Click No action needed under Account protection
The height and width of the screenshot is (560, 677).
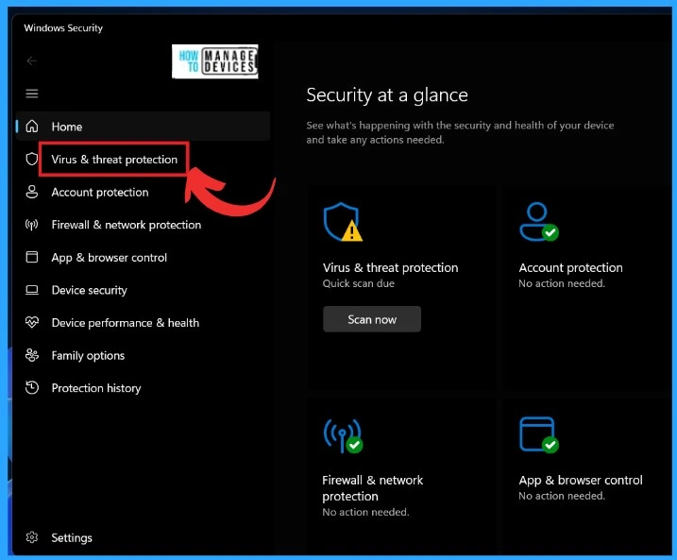point(562,283)
